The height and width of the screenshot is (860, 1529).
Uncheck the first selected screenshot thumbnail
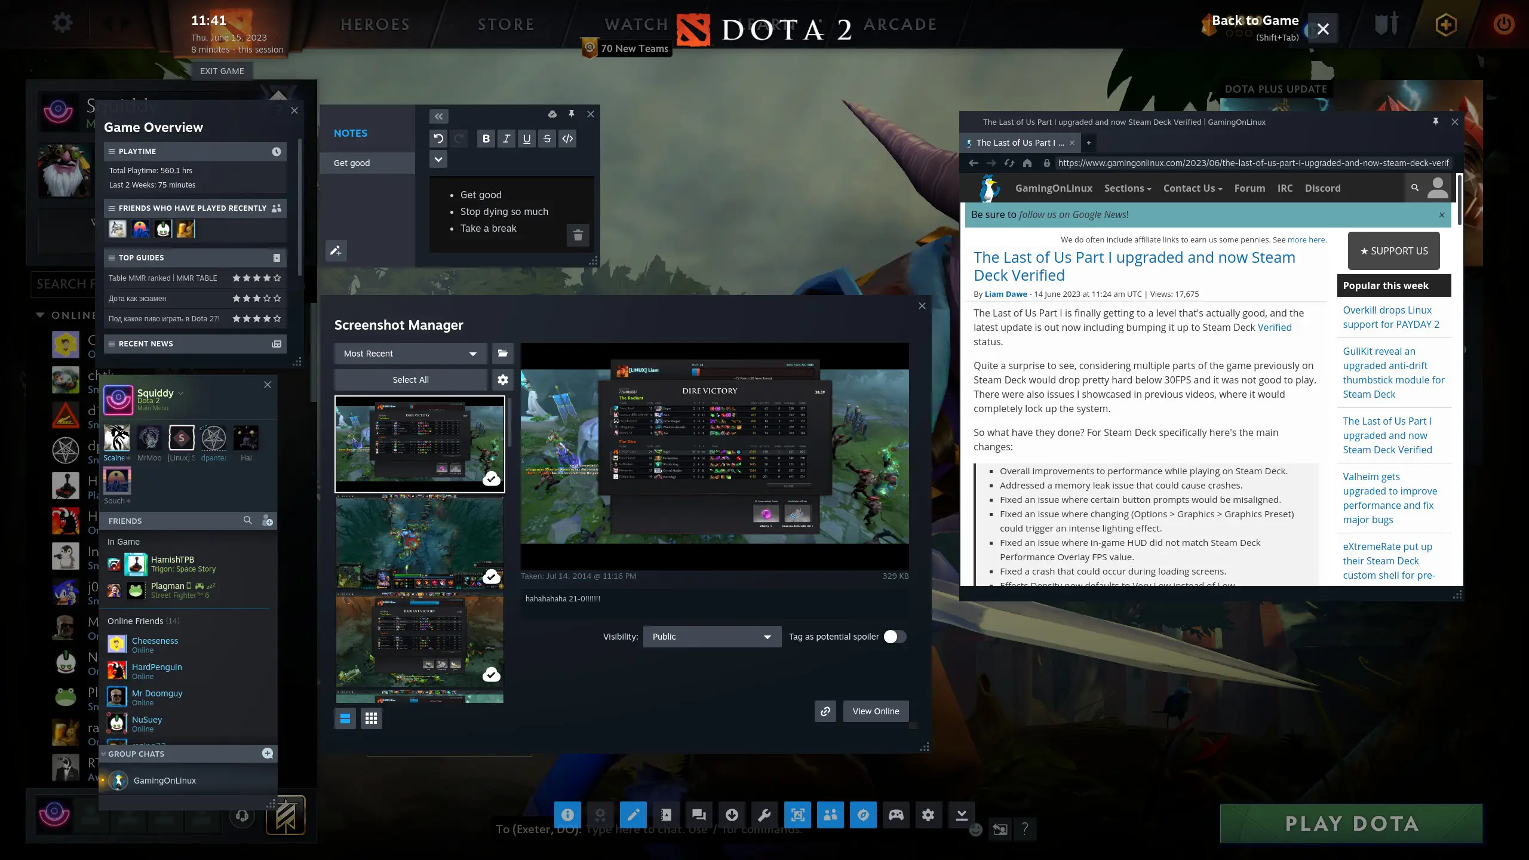coord(491,478)
